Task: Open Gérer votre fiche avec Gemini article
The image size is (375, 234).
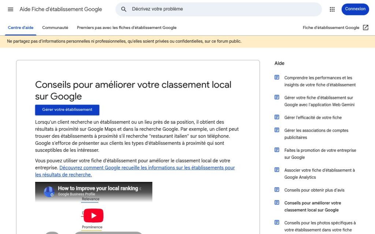Action: 319,101
